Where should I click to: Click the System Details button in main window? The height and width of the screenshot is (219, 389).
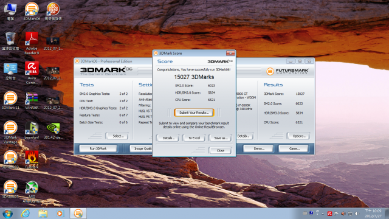coord(244,136)
